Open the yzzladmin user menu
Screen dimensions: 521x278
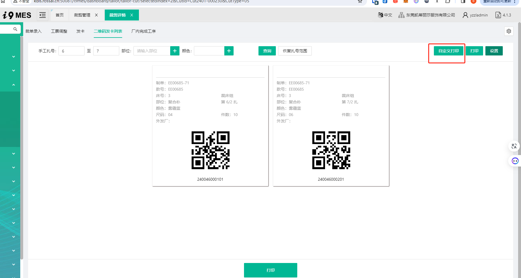coord(475,15)
